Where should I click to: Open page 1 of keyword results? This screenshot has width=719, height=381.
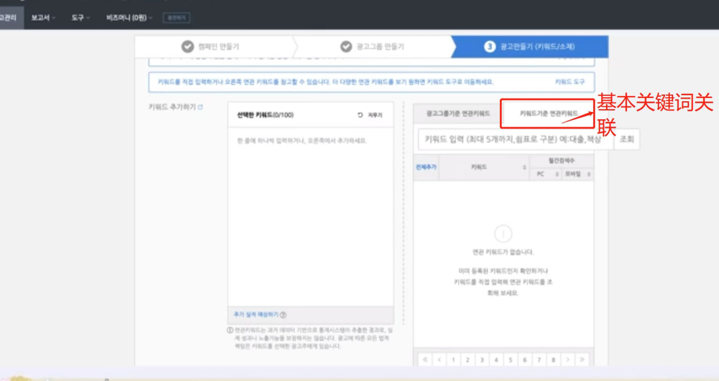coord(453,360)
